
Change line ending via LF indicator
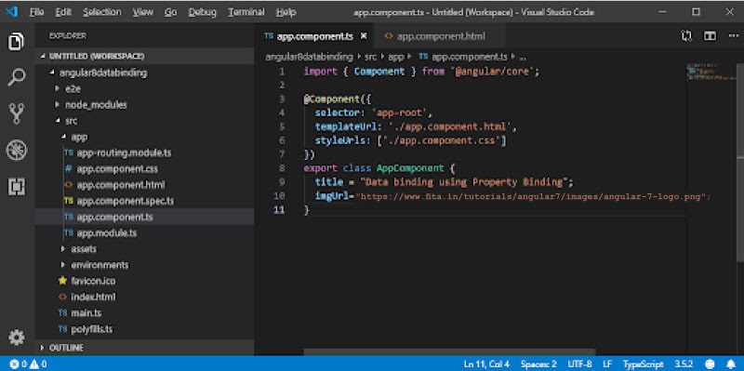607,364
